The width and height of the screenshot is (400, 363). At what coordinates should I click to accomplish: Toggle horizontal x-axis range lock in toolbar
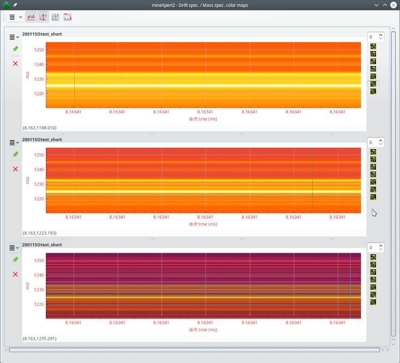point(30,17)
